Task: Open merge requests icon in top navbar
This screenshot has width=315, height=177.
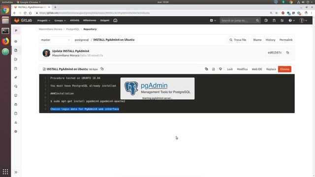Action: pos(274,20)
